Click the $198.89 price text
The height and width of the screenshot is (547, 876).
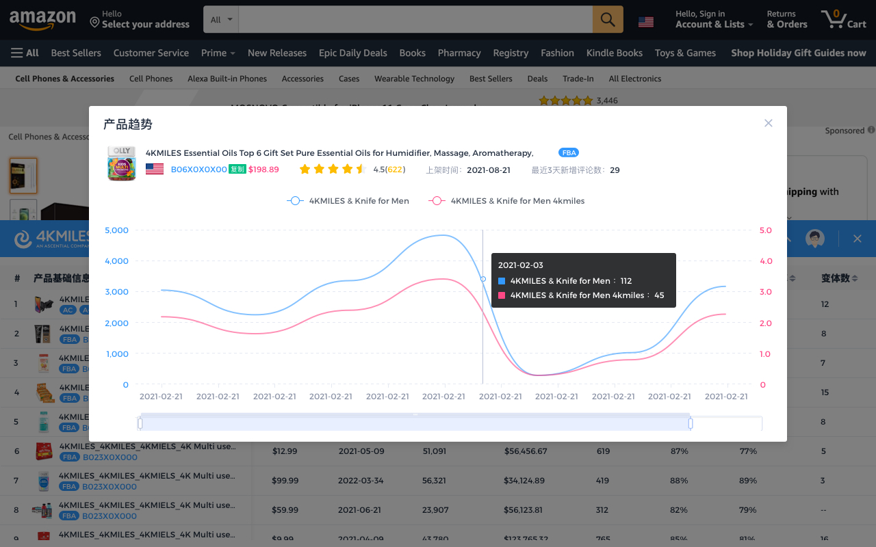(263, 170)
